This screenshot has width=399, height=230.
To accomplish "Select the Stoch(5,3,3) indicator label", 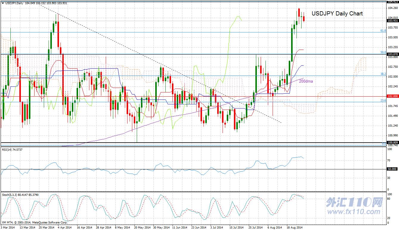I will click(20, 195).
